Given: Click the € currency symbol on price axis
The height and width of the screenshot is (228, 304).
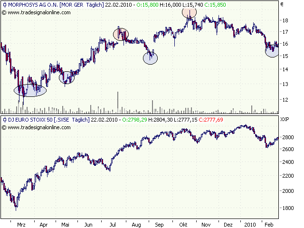Looking at the screenshot, I should click(x=282, y=4).
